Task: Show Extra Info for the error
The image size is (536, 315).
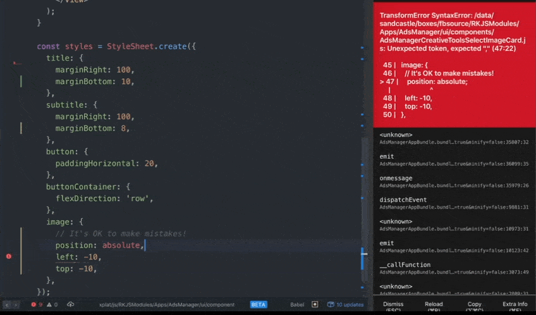Action: click(515, 307)
